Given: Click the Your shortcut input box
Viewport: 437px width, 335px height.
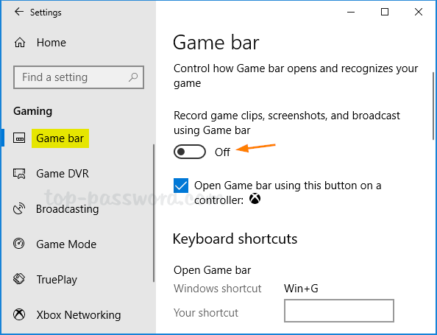Looking at the screenshot, I should pyautogui.click(x=339, y=311).
